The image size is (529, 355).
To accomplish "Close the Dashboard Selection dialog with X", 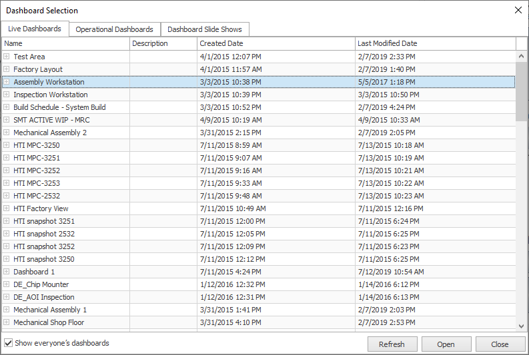I will tap(518, 10).
